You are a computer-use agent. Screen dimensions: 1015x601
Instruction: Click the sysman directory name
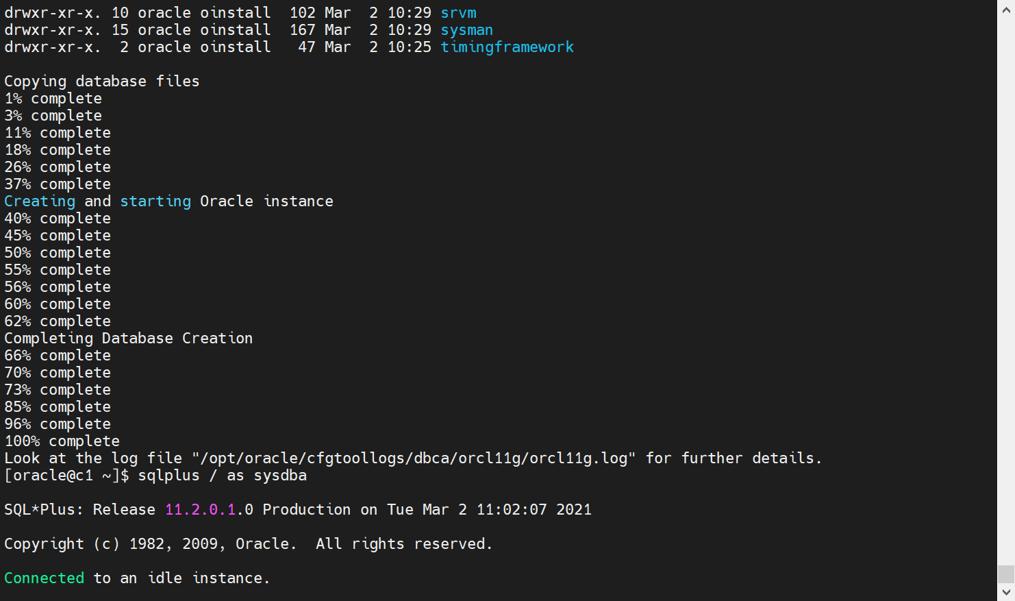pos(466,30)
